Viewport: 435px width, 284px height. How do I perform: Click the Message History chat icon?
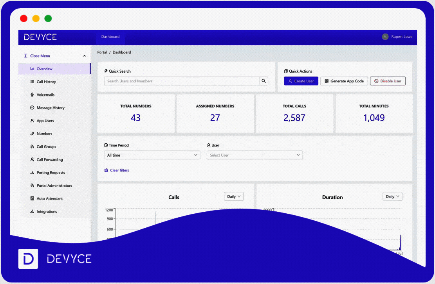coord(32,107)
